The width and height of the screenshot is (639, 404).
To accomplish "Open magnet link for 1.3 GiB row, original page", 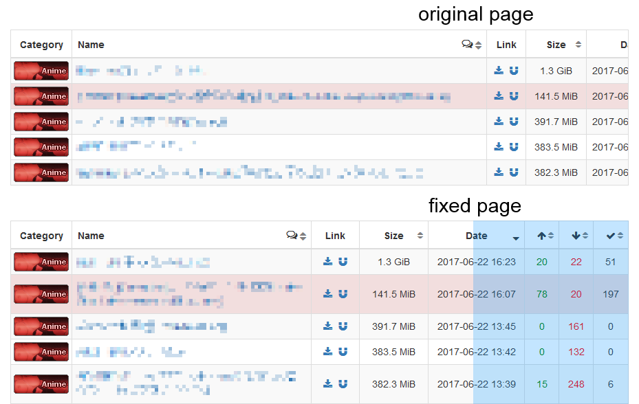I will point(514,71).
